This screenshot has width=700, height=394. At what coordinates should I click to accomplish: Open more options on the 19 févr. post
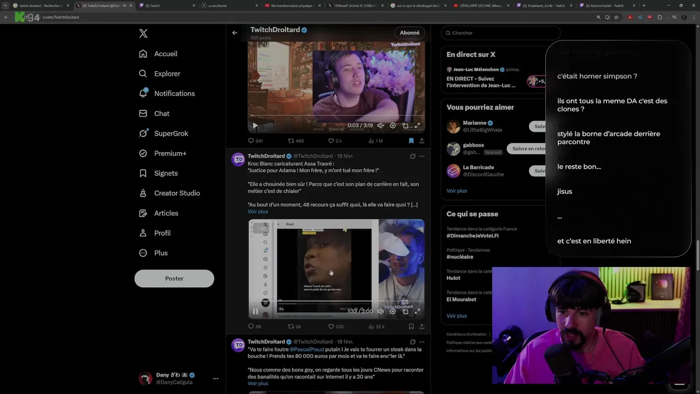[x=422, y=156]
